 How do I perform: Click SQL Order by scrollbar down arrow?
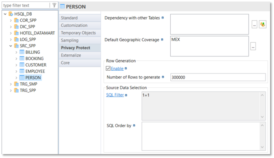coord(262,147)
